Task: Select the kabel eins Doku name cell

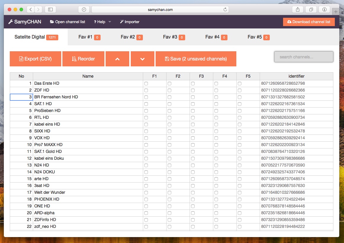Action: coord(88,158)
